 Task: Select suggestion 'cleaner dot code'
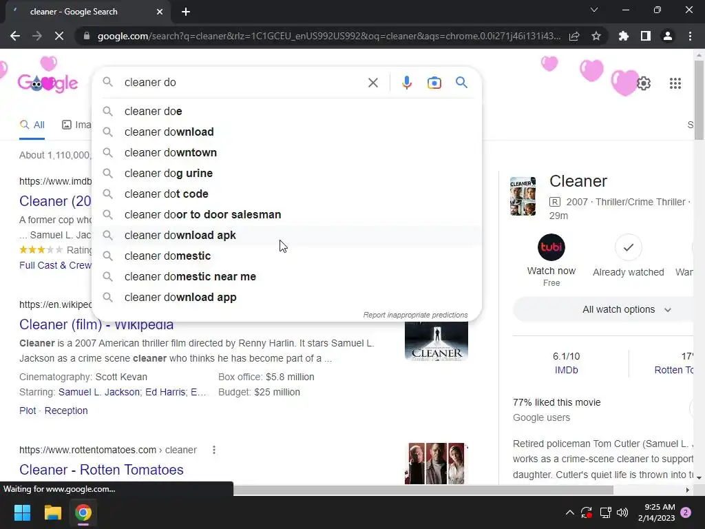[287, 194]
